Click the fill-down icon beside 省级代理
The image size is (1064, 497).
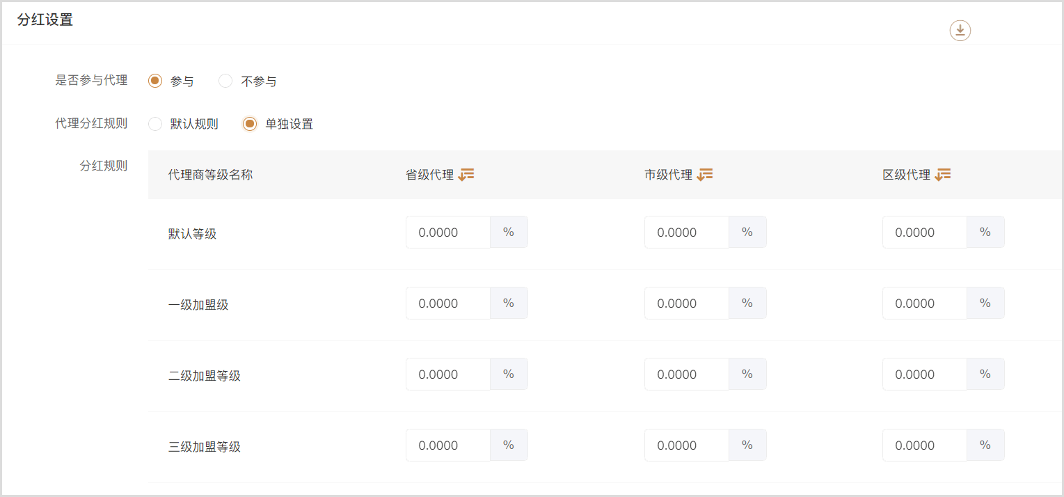[x=466, y=175]
